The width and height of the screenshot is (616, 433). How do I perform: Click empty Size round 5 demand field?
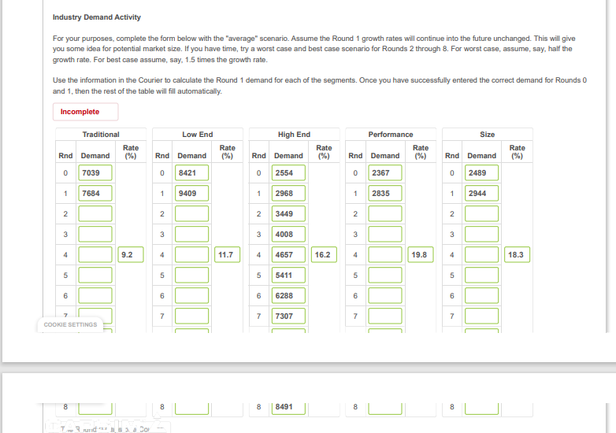click(481, 275)
